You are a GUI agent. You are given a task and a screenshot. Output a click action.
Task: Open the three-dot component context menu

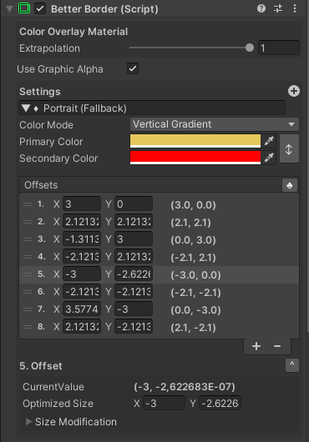click(x=295, y=8)
